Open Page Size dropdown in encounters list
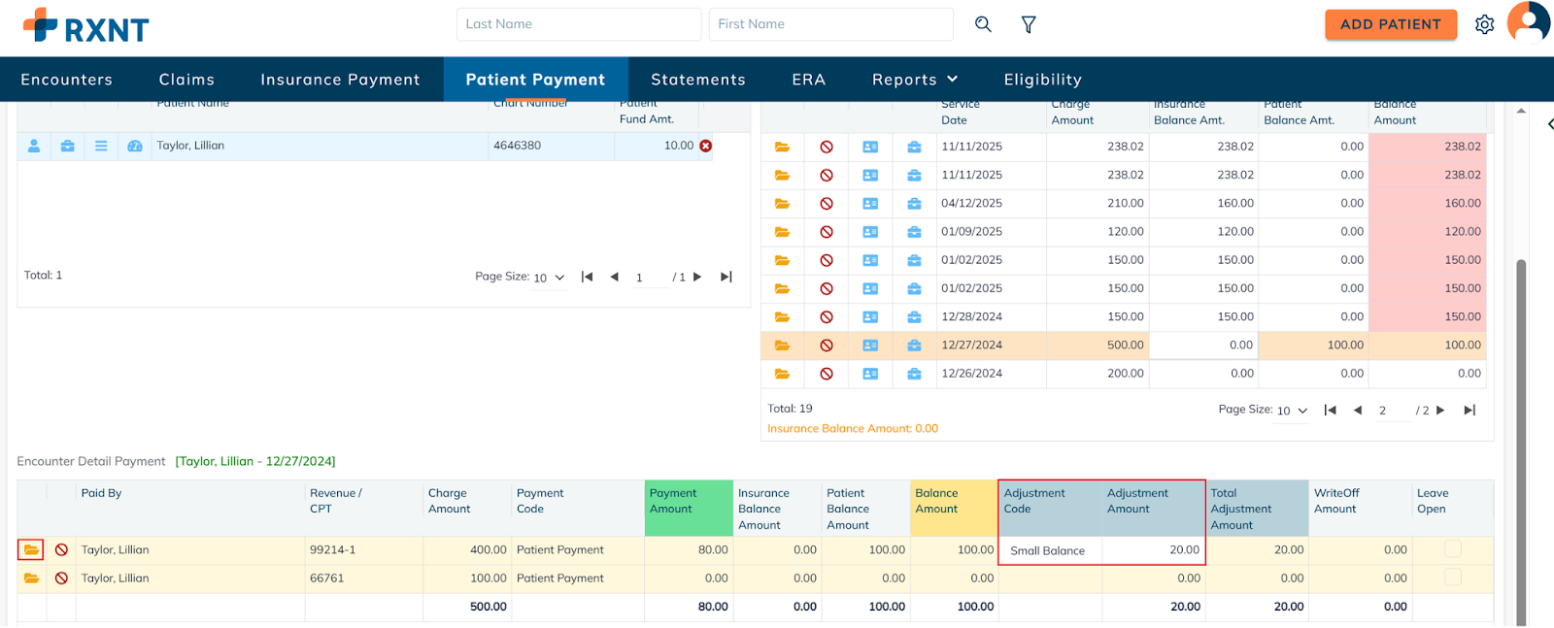 [x=1292, y=411]
